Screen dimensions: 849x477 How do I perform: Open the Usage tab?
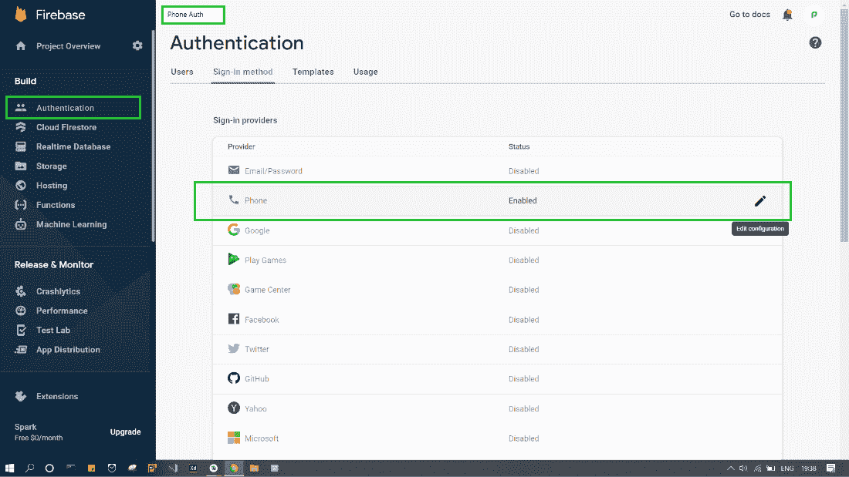[x=365, y=72]
